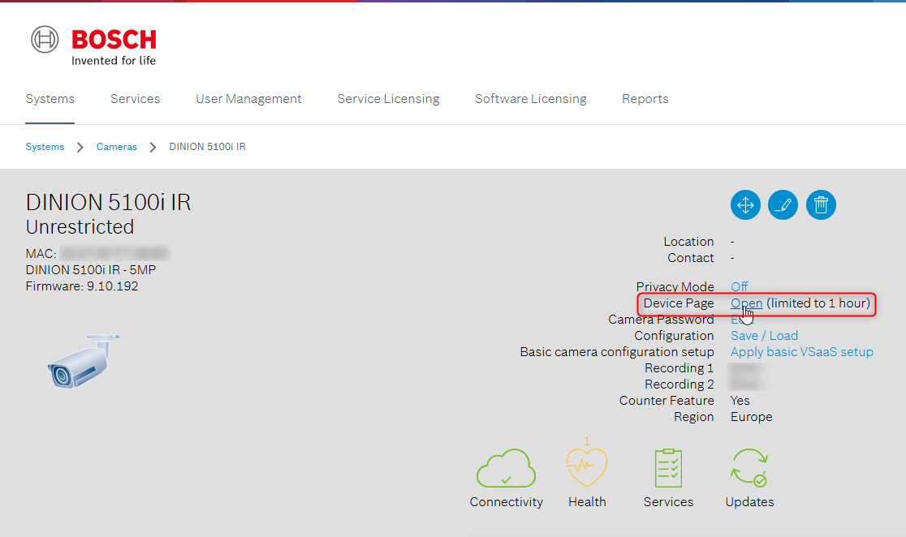Open Software Licensing tab
Viewport: 906px width, 537px height.
[530, 99]
